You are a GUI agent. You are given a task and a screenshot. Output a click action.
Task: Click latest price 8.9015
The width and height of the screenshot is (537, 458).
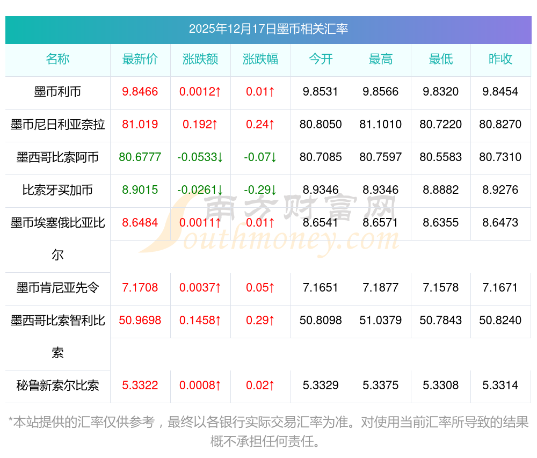(140, 190)
